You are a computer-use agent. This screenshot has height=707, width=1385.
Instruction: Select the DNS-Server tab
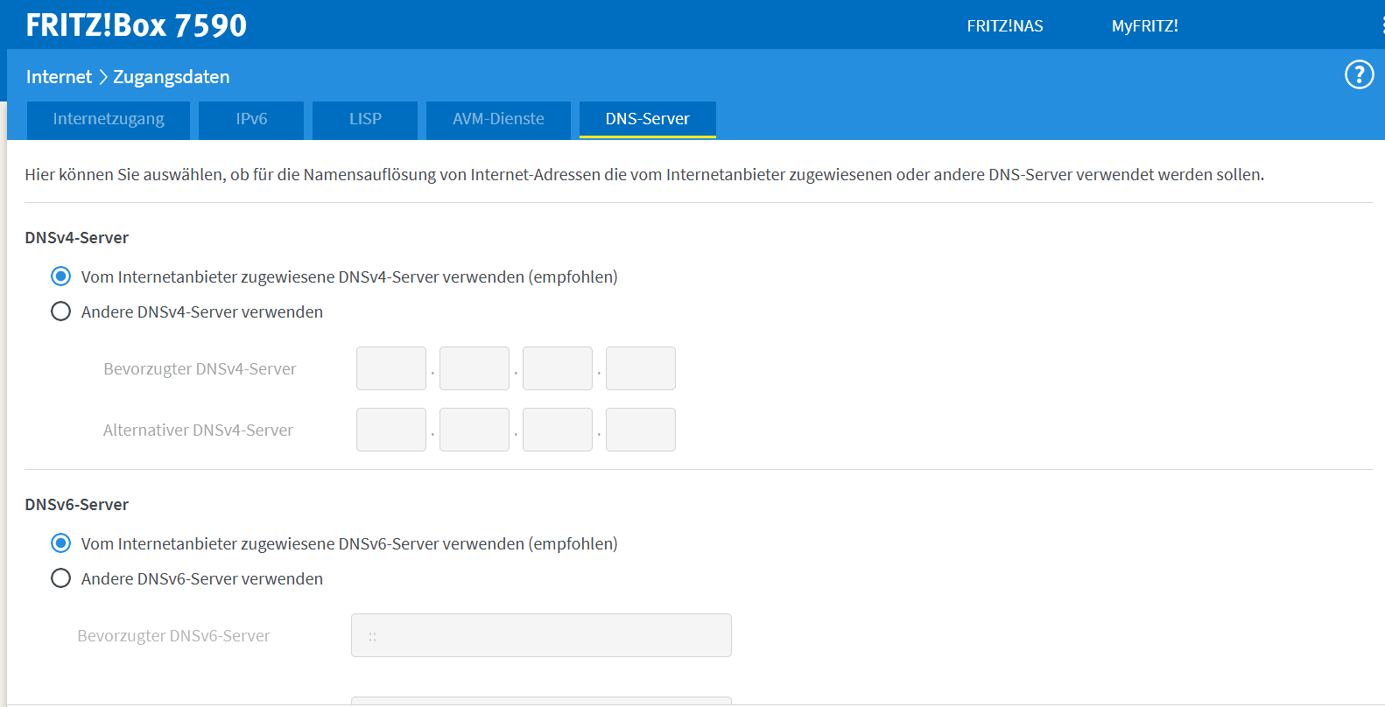point(647,119)
